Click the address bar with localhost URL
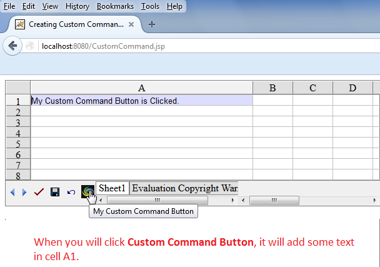This screenshot has height=267, width=380. pos(187,46)
